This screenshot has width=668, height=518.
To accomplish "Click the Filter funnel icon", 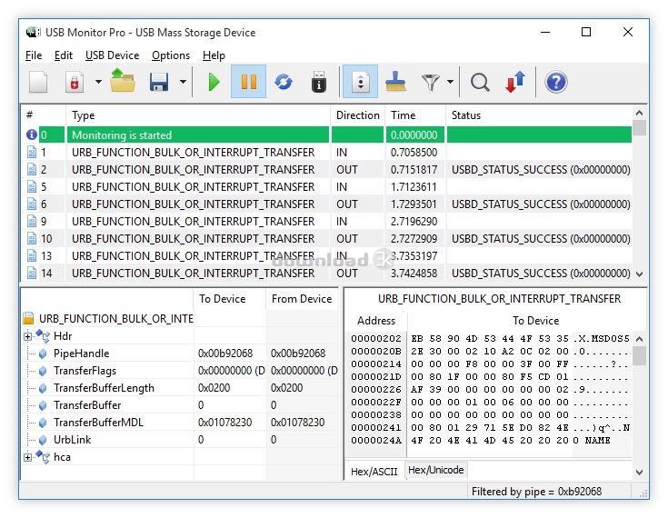I will point(430,82).
